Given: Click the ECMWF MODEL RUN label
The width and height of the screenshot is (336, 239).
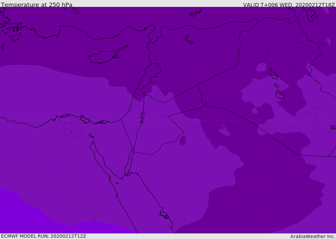Looking at the screenshot, I should pyautogui.click(x=44, y=236).
